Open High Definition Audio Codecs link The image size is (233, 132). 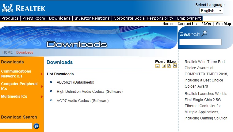point(90,92)
